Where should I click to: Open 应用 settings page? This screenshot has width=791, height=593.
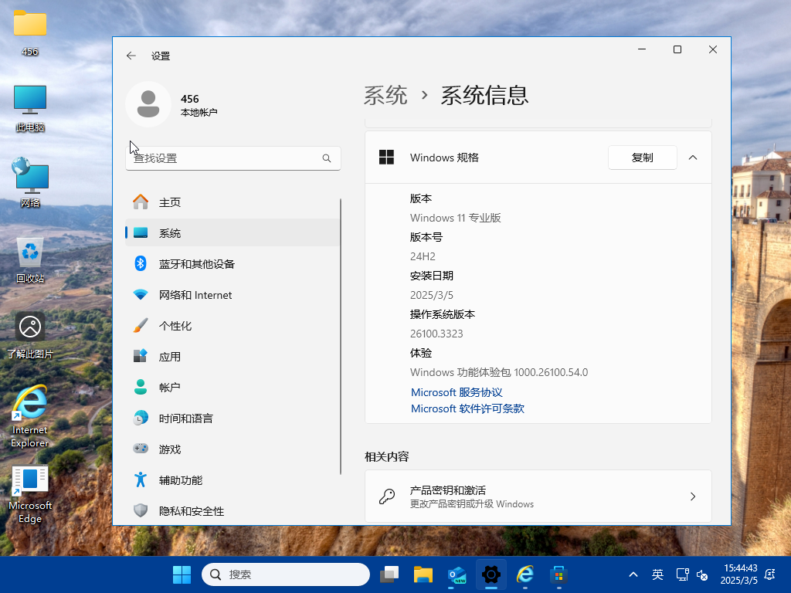(x=233, y=357)
